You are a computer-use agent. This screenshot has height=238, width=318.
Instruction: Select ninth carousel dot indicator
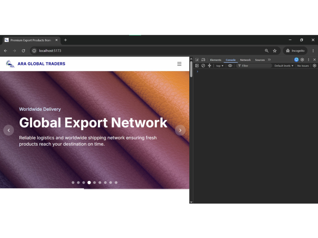coord(116,182)
